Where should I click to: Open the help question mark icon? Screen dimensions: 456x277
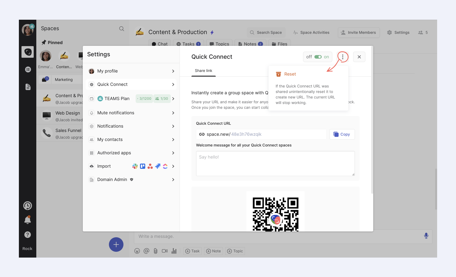coord(28,235)
